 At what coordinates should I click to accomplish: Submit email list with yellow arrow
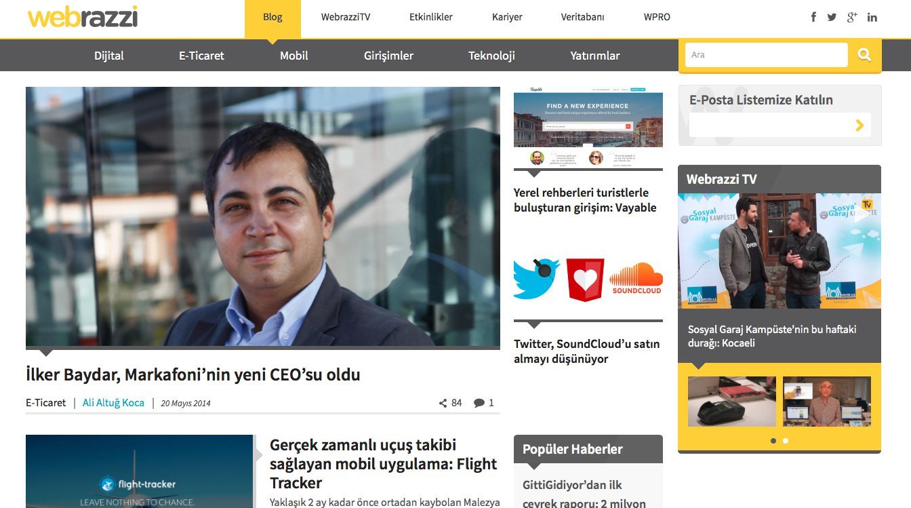click(859, 125)
